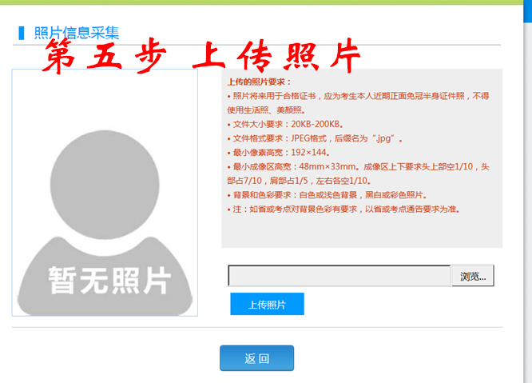Click the 最小像素高宽 192×144 line

[280, 153]
